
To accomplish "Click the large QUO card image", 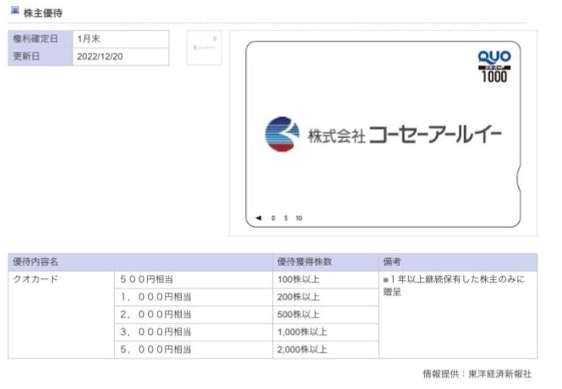I will point(383,134).
